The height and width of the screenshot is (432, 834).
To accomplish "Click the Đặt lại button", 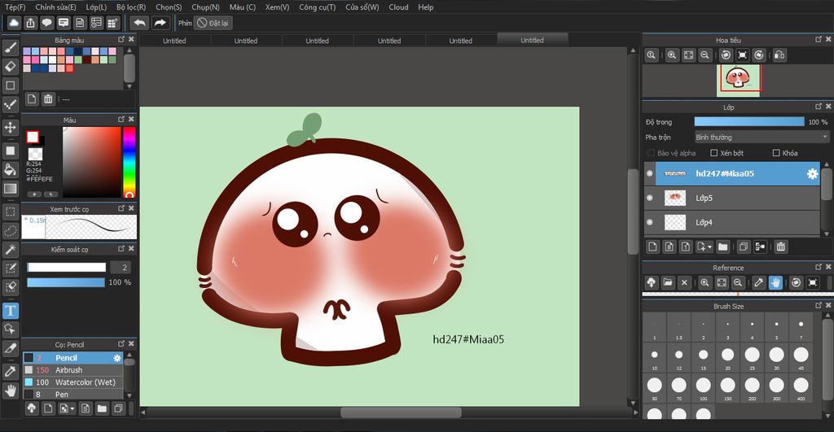I will (213, 23).
